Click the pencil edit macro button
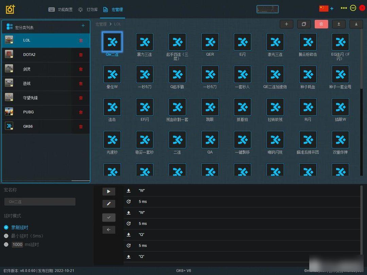Screen dimensions: 367x275 [x=109, y=204]
